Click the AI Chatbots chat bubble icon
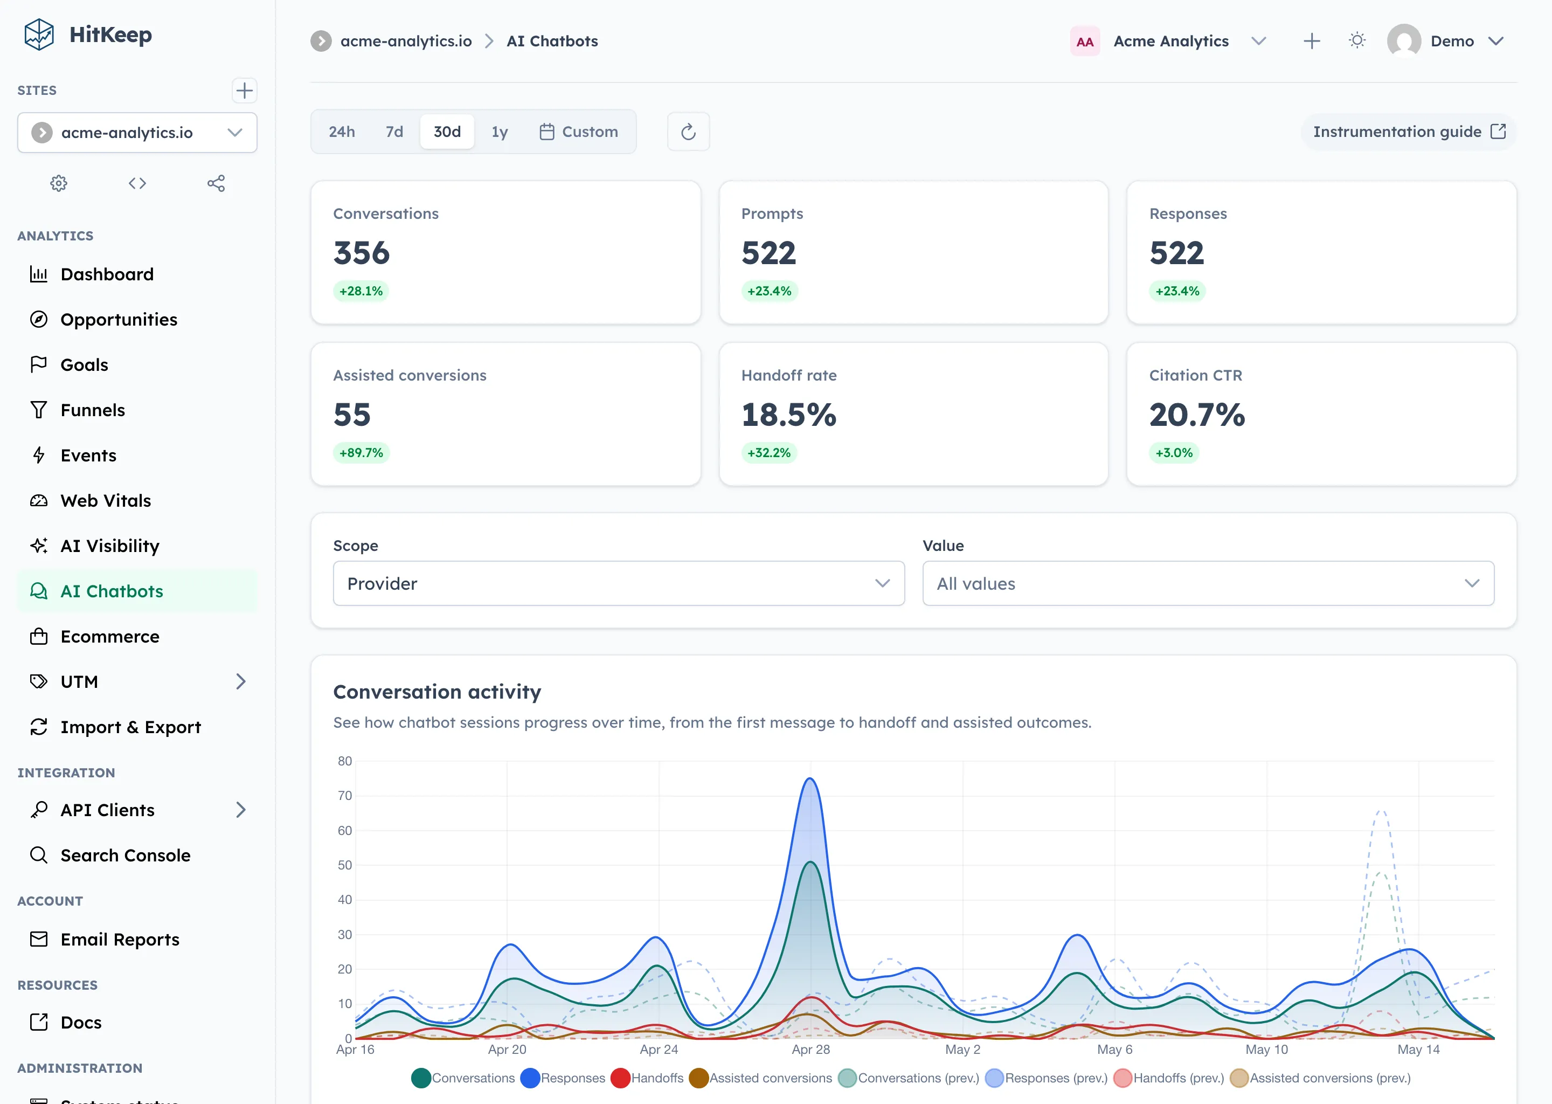Viewport: 1552px width, 1104px height. click(39, 591)
